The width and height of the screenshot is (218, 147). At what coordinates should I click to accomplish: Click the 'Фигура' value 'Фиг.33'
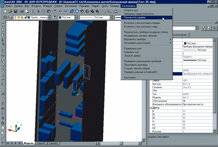(197, 84)
